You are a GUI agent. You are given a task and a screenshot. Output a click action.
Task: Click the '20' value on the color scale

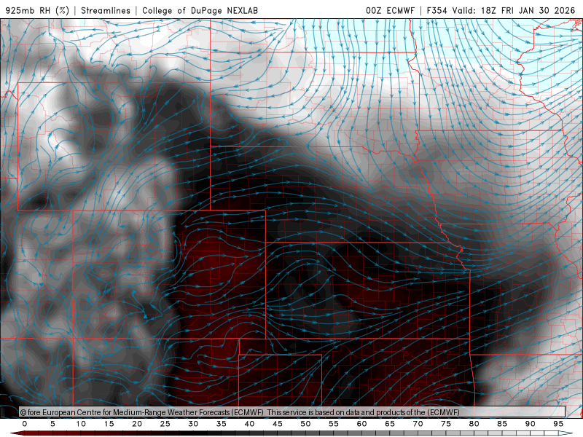pyautogui.click(x=137, y=424)
